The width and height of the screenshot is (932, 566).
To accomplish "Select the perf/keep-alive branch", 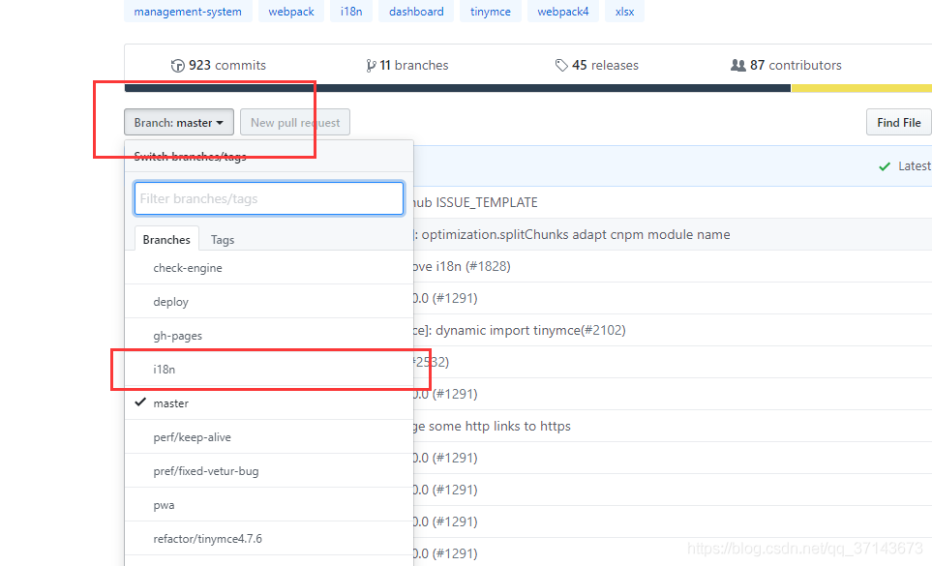I will [193, 437].
